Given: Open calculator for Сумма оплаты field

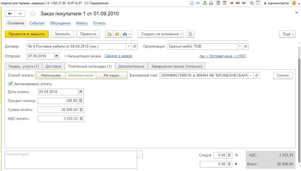Looking at the screenshot, I should [x=81, y=110].
